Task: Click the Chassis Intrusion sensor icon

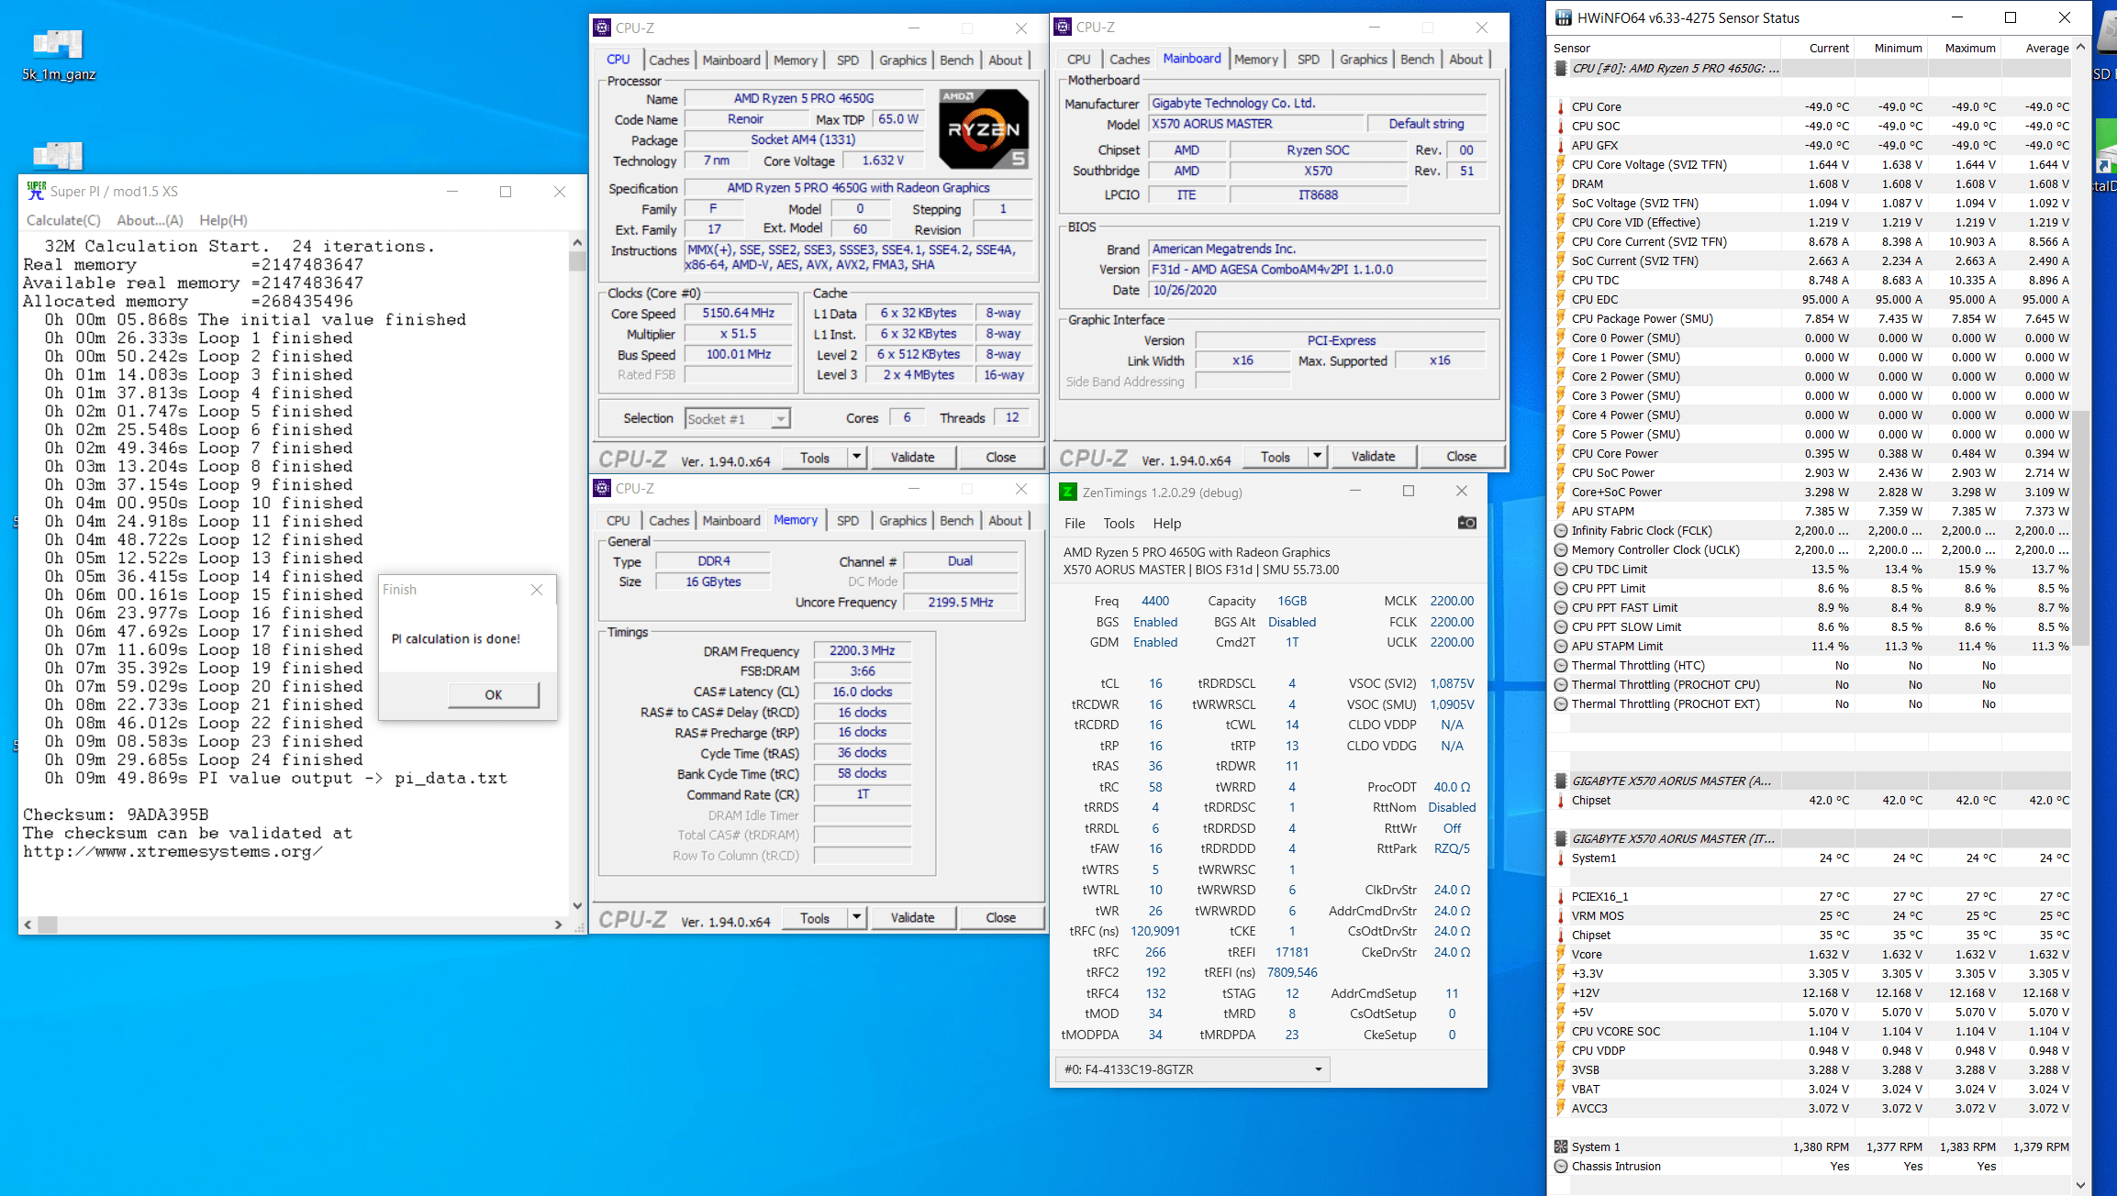Action: click(1561, 1167)
